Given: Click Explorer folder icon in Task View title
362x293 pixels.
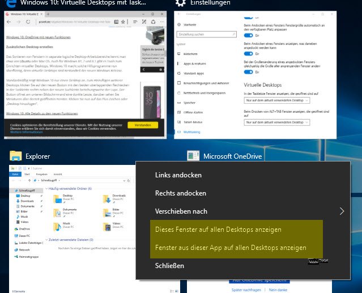Looking at the screenshot, I should coord(16,156).
